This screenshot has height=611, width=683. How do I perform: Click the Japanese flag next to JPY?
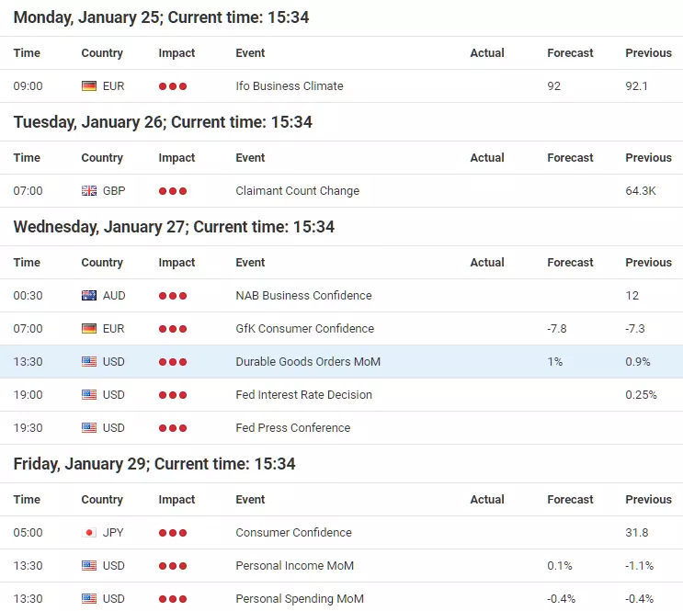pyautogui.click(x=89, y=533)
